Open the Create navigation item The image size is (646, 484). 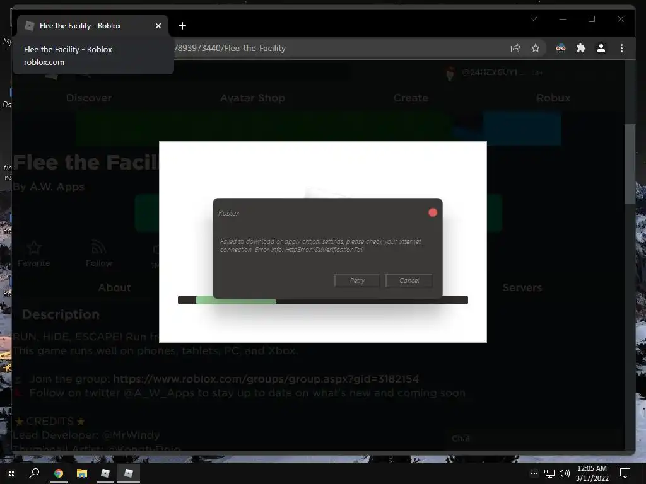point(411,98)
